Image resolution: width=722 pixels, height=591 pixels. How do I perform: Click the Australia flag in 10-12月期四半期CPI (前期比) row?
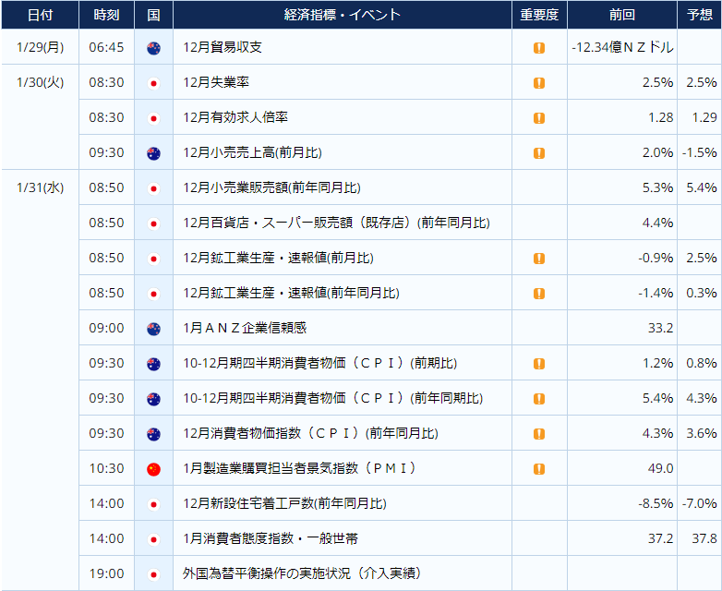tap(153, 364)
